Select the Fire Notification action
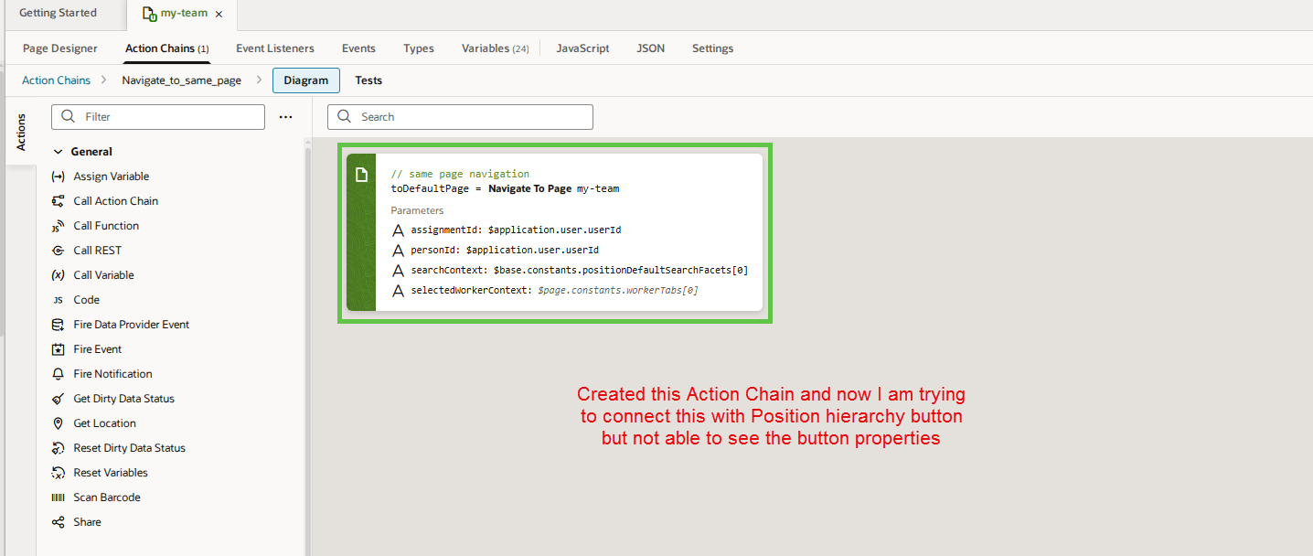This screenshot has height=556, width=1313. click(x=113, y=374)
